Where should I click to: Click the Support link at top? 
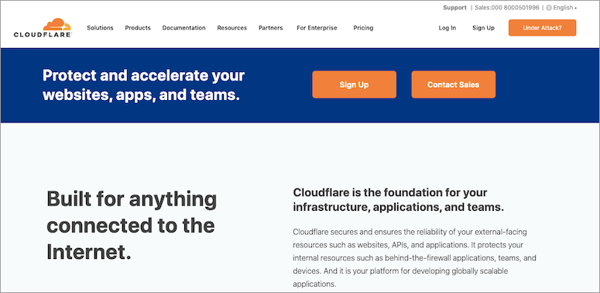454,8
